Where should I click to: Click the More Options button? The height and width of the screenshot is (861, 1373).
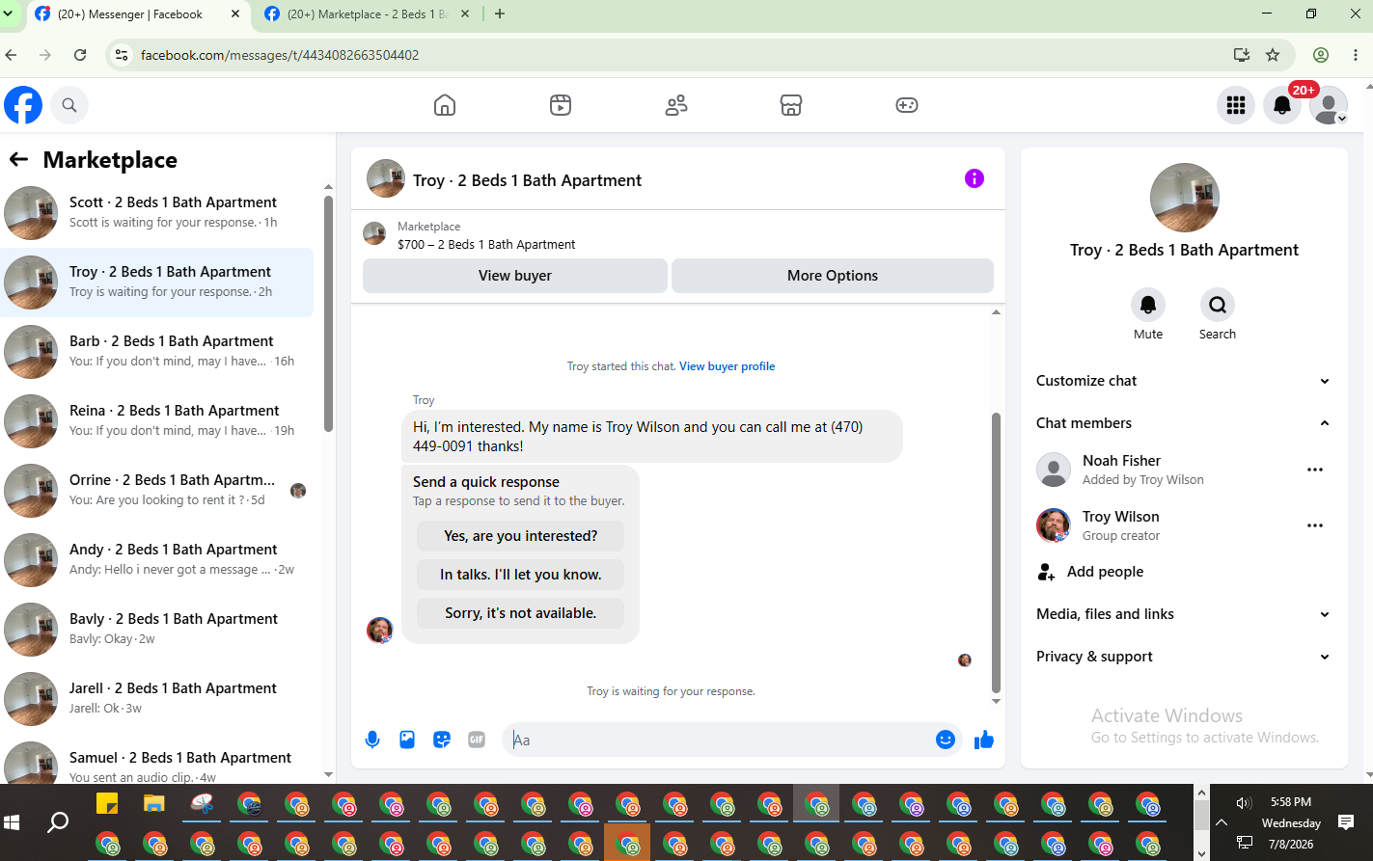[833, 276]
